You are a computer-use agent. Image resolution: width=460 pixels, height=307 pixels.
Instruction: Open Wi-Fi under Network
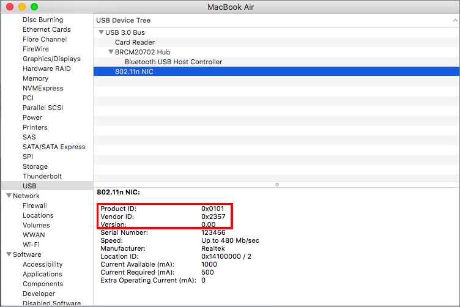pos(31,245)
